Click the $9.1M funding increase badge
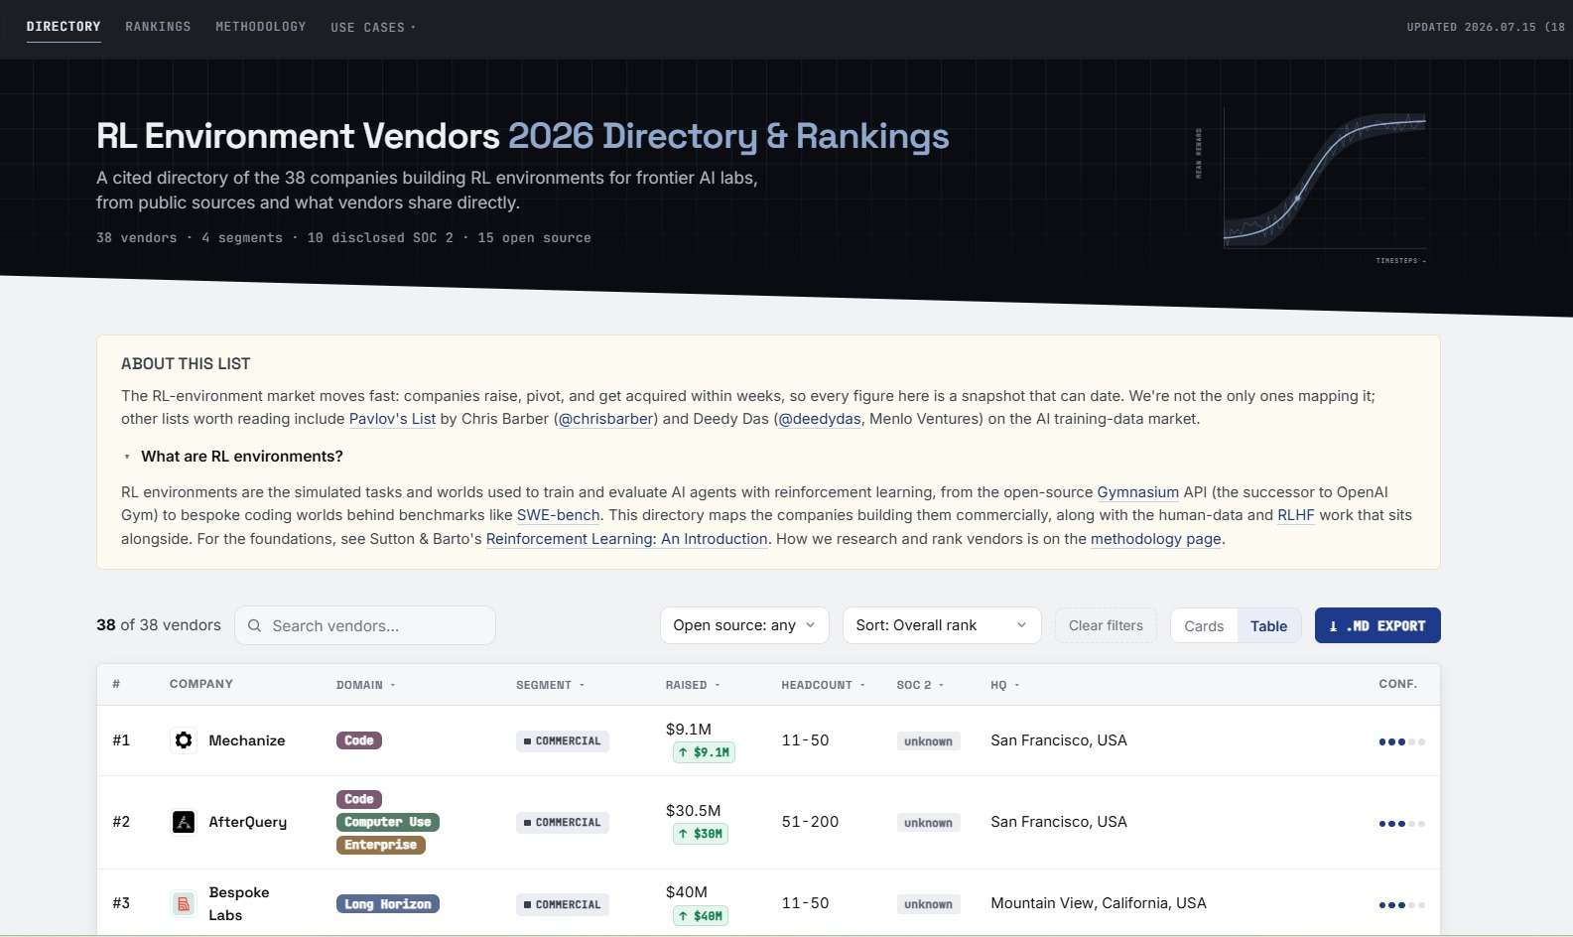The height and width of the screenshot is (937, 1573). [704, 752]
